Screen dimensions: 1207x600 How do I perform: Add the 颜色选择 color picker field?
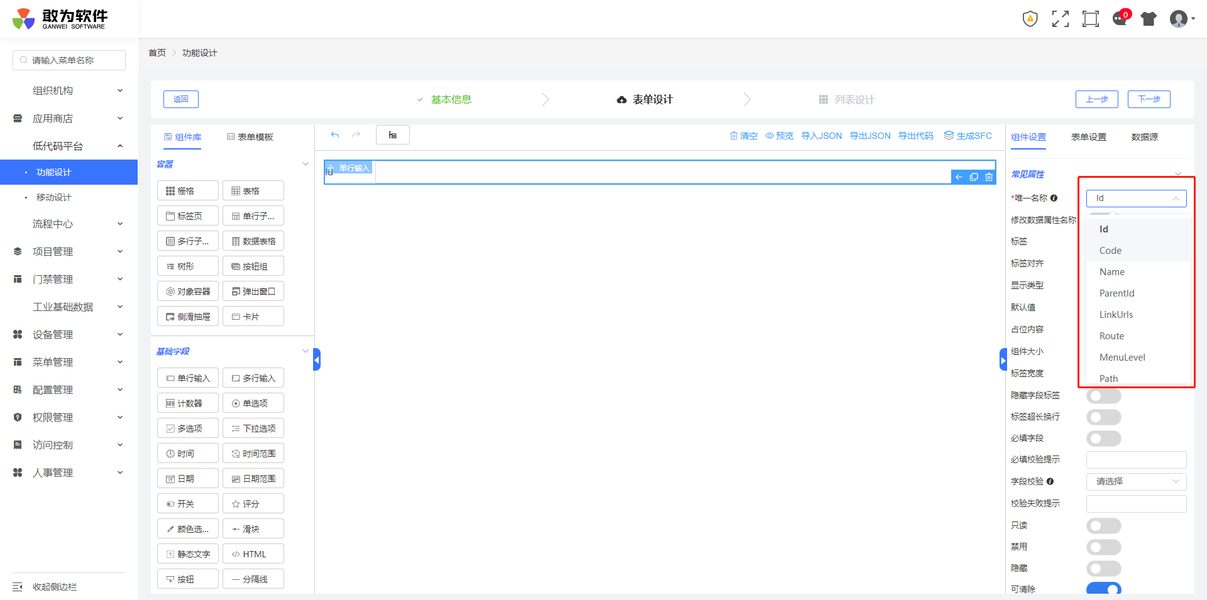click(188, 528)
